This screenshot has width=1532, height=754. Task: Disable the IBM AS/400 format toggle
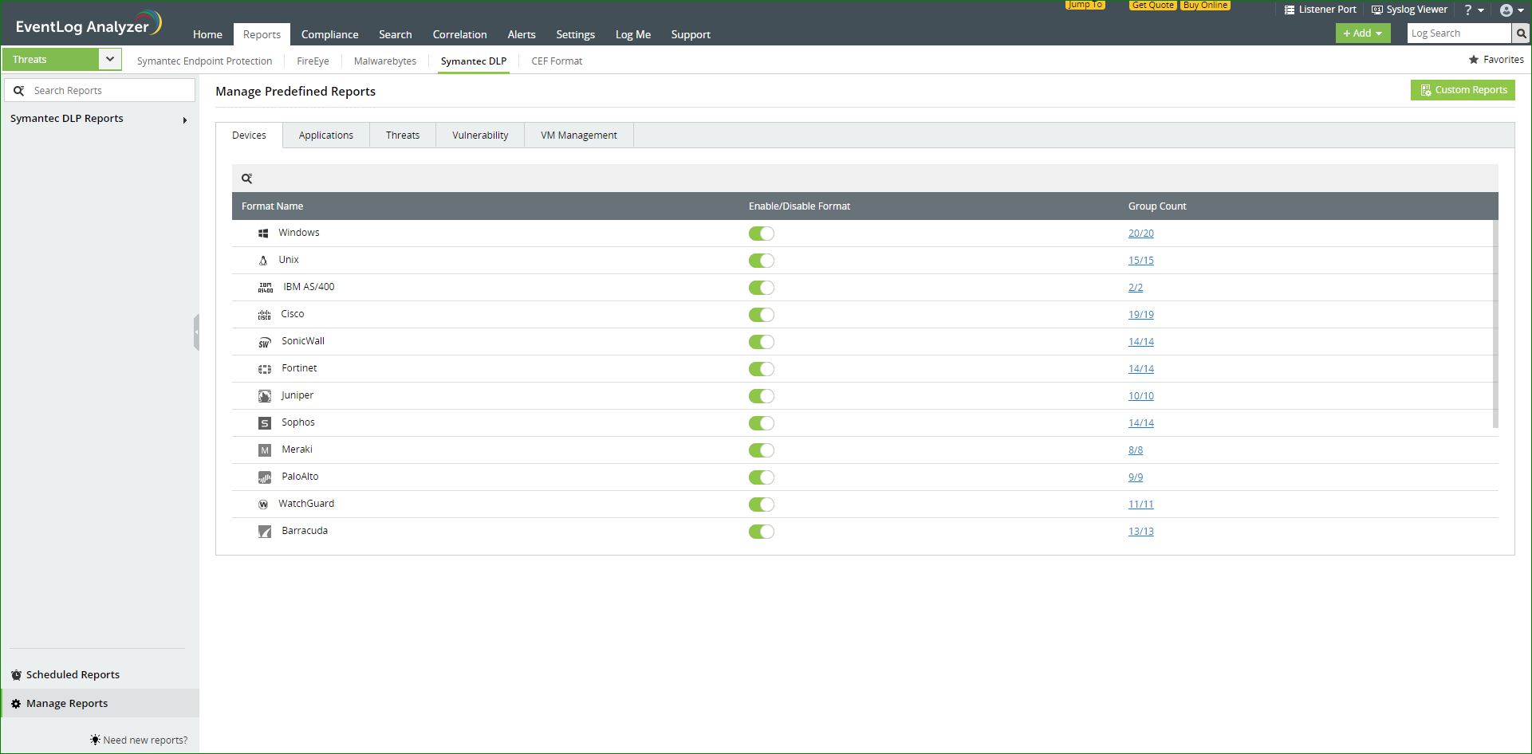coord(762,288)
